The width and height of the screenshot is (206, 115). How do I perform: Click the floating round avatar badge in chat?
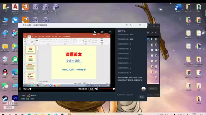click(x=143, y=89)
